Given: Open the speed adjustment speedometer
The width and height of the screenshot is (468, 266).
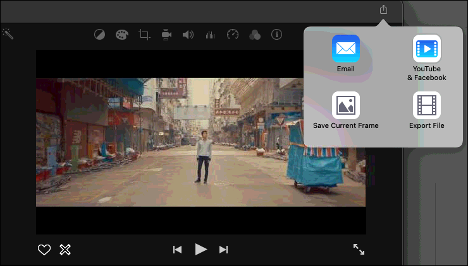Looking at the screenshot, I should click(x=233, y=35).
